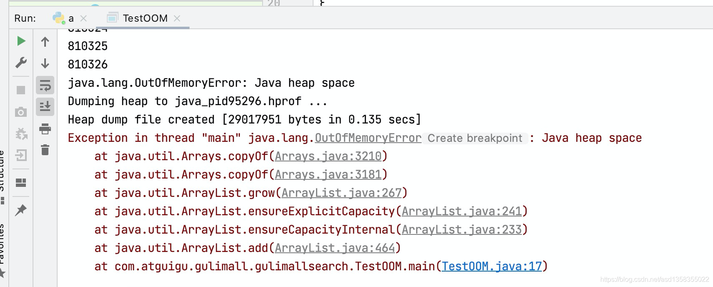Screen dimensions: 713x287
Task: Close the 'a' run tab
Action: click(83, 18)
